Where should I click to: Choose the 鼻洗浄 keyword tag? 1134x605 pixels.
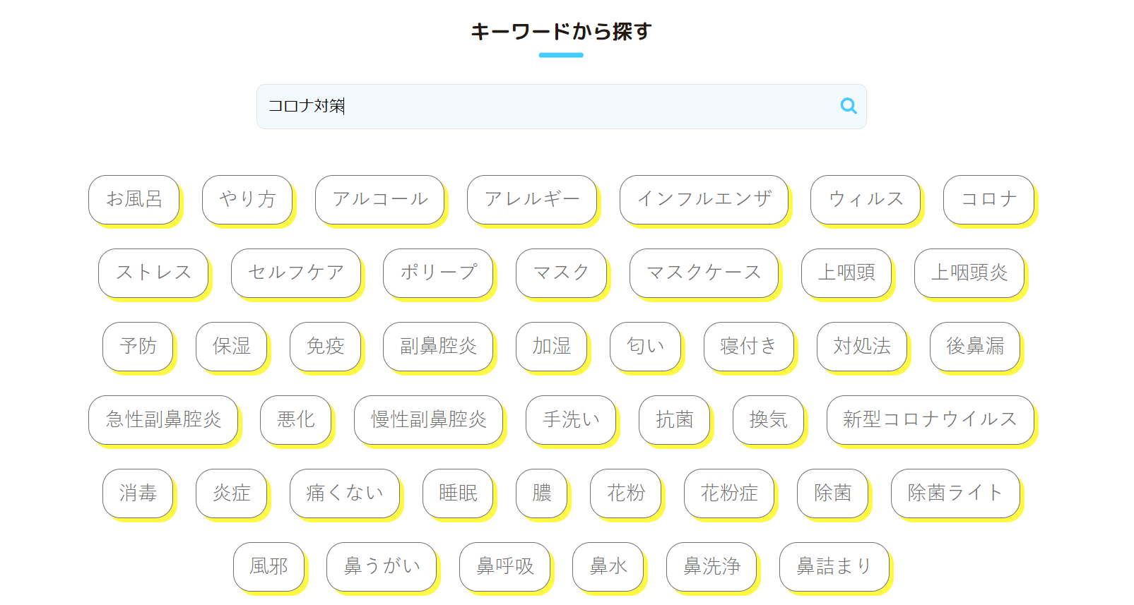(711, 567)
